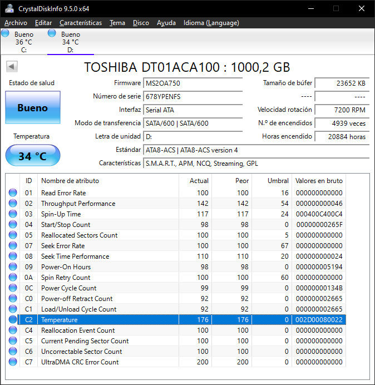
Task: Click the previous disk arrow button
Action: 12,66
